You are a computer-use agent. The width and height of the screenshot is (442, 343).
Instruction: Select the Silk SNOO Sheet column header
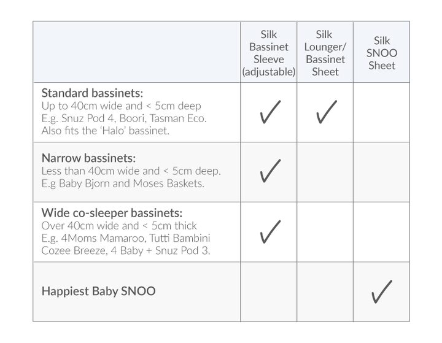tap(381, 53)
